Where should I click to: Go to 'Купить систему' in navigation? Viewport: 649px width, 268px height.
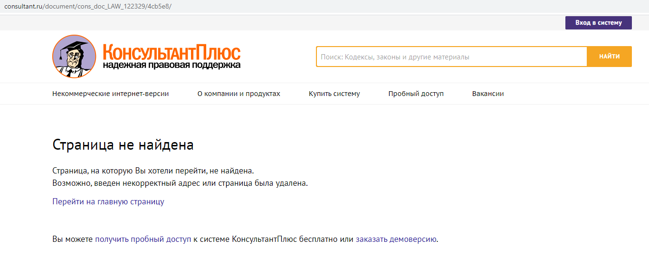(x=334, y=94)
